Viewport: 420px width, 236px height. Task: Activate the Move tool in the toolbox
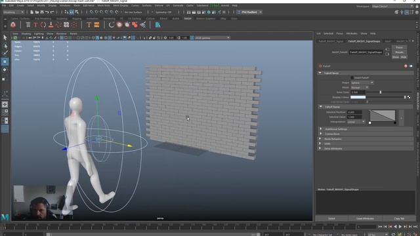5,62
